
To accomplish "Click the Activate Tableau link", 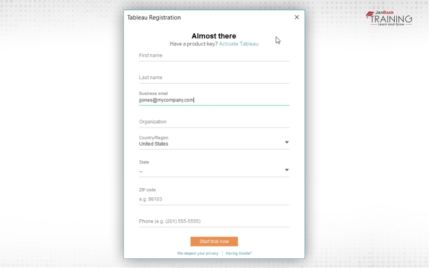I will coord(238,44).
